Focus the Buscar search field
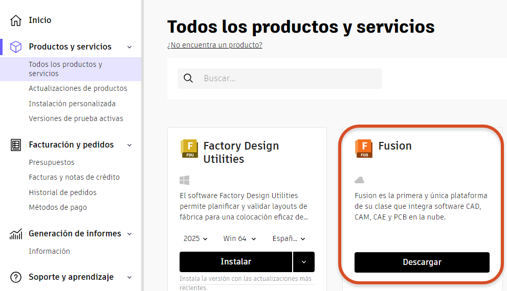507x291 pixels. tap(280, 79)
